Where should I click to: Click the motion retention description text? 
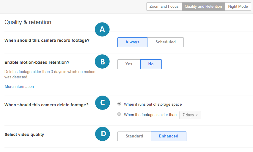point(50,75)
